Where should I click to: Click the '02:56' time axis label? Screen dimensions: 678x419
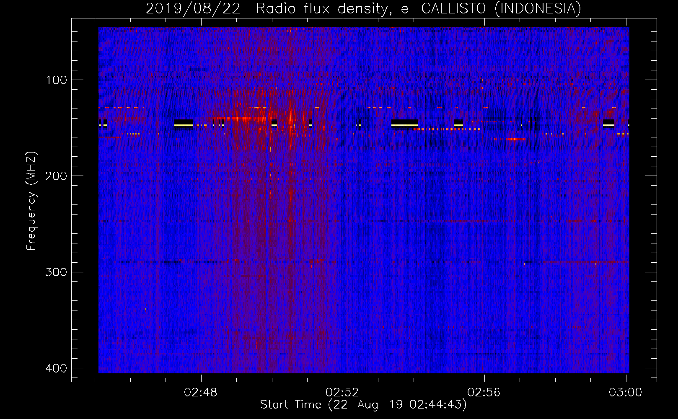click(x=484, y=393)
